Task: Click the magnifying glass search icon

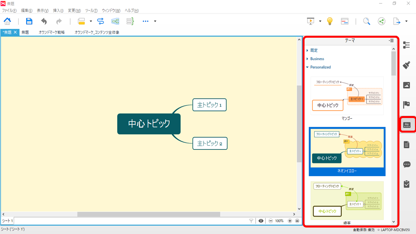Action: [367, 21]
